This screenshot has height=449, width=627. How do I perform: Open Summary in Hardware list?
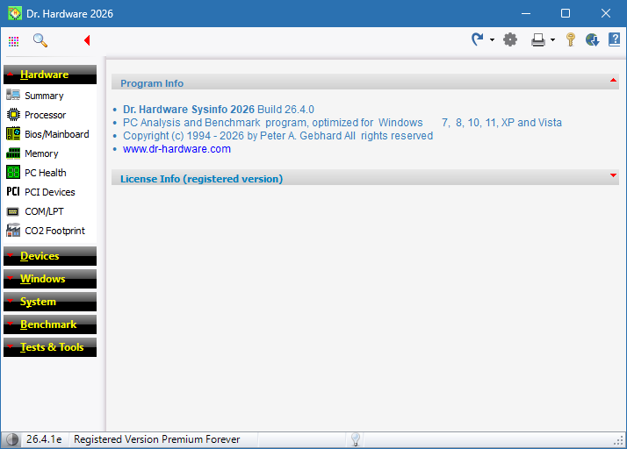(x=44, y=96)
